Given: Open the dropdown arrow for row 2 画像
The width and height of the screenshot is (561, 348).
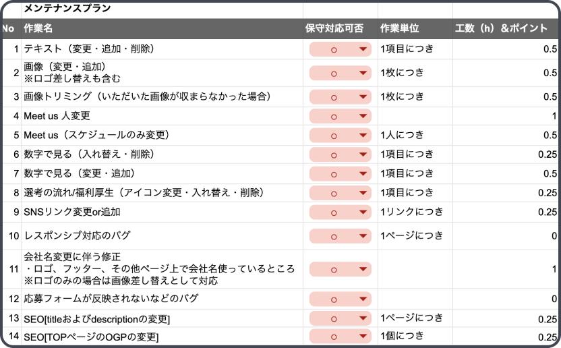Looking at the screenshot, I should [x=363, y=73].
